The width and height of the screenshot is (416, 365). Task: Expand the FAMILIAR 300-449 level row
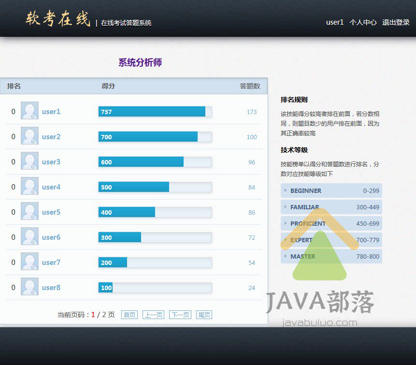[331, 207]
